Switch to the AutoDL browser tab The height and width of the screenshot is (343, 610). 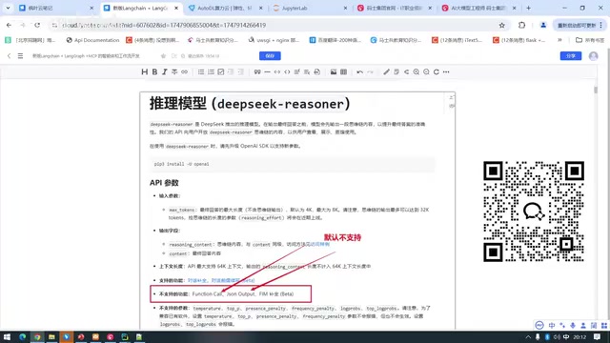click(x=225, y=8)
